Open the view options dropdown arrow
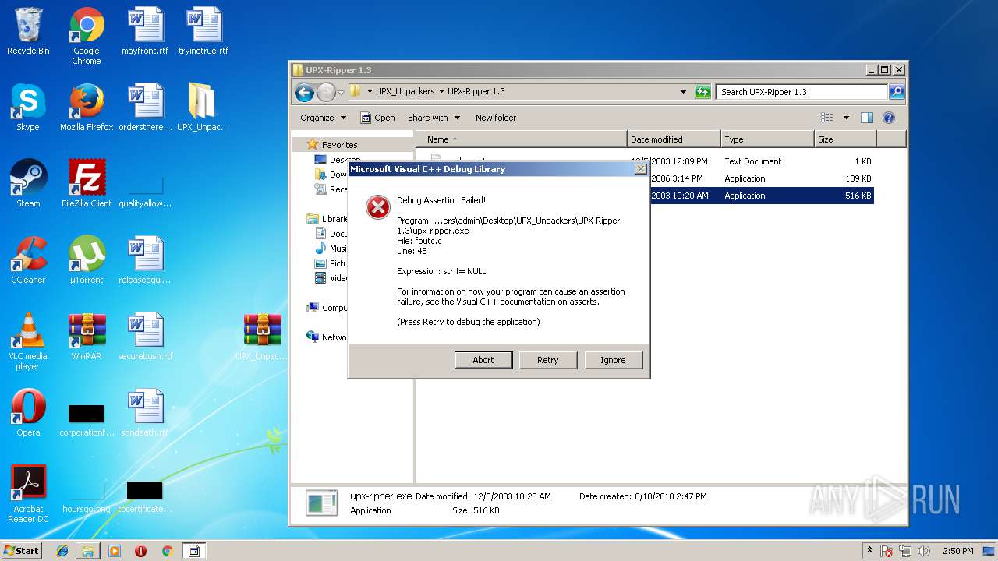 point(846,118)
